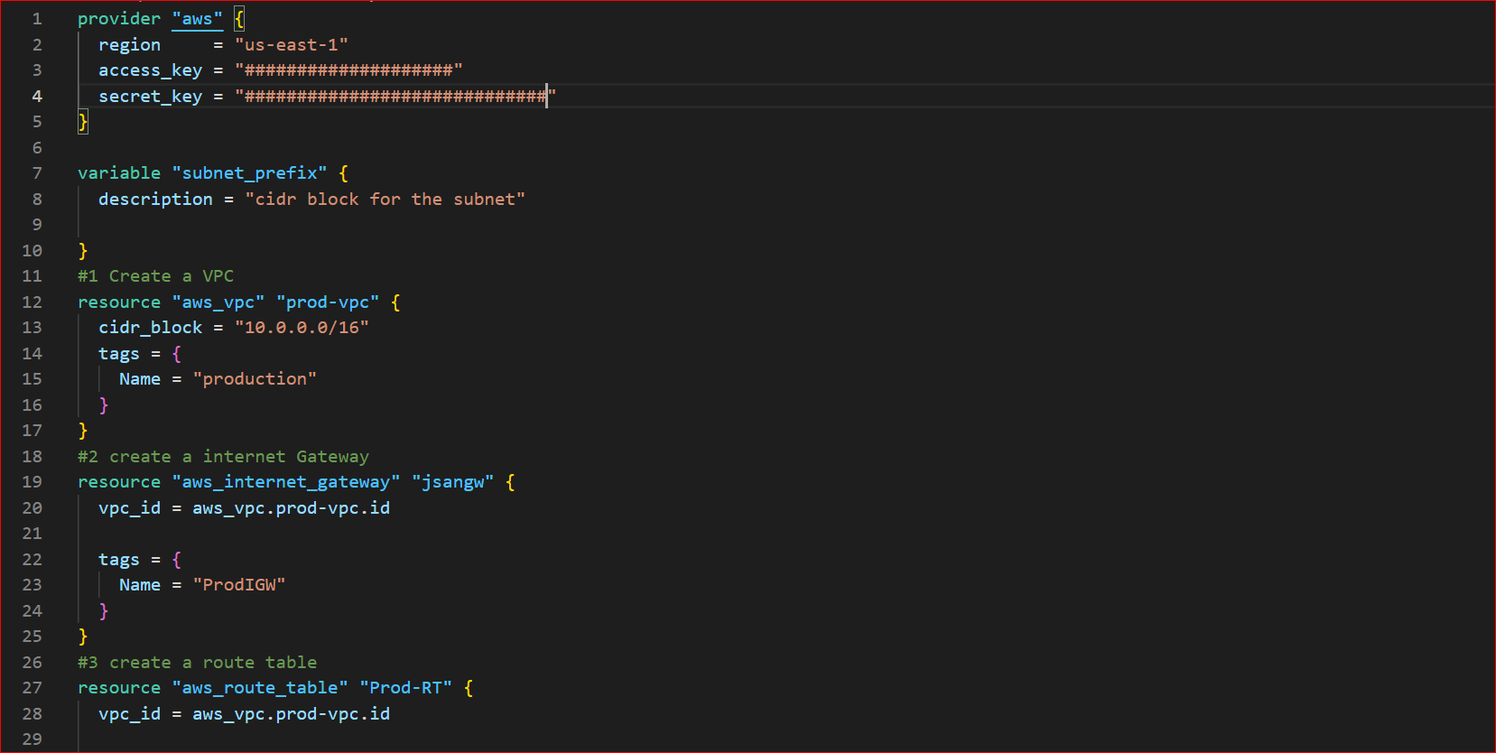Click aws_vpc.prod-vpc.id reference on line 20

[292, 507]
